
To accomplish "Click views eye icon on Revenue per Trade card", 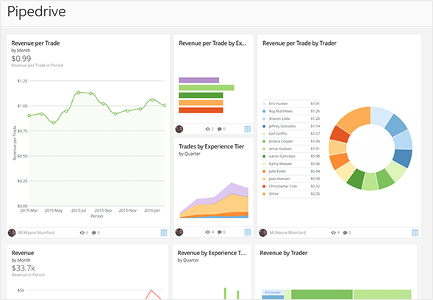I will pyautogui.click(x=82, y=232).
